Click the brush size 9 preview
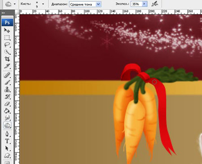Image resolution: width=202 pixels, height=164 pixels. click(37, 4)
